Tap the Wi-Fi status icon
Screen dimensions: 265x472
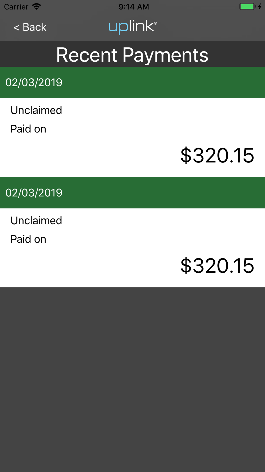click(37, 7)
